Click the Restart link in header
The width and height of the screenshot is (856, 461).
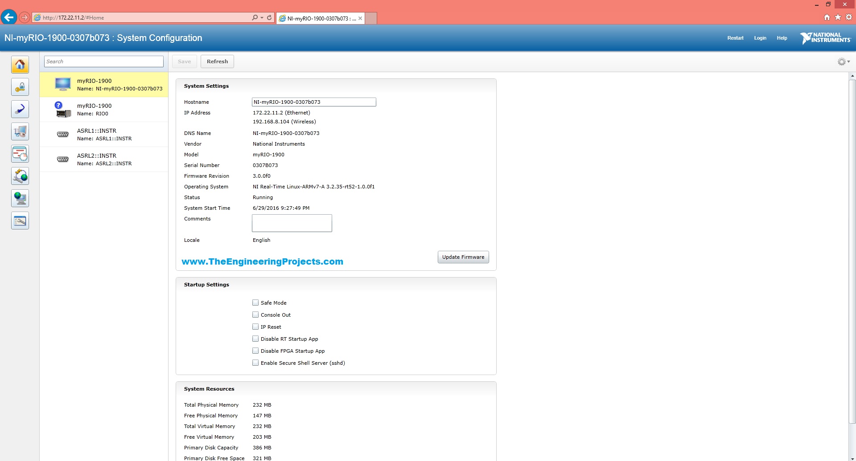pyautogui.click(x=735, y=38)
